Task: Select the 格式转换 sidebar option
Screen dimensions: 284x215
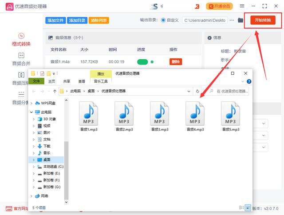Action: 21,40
